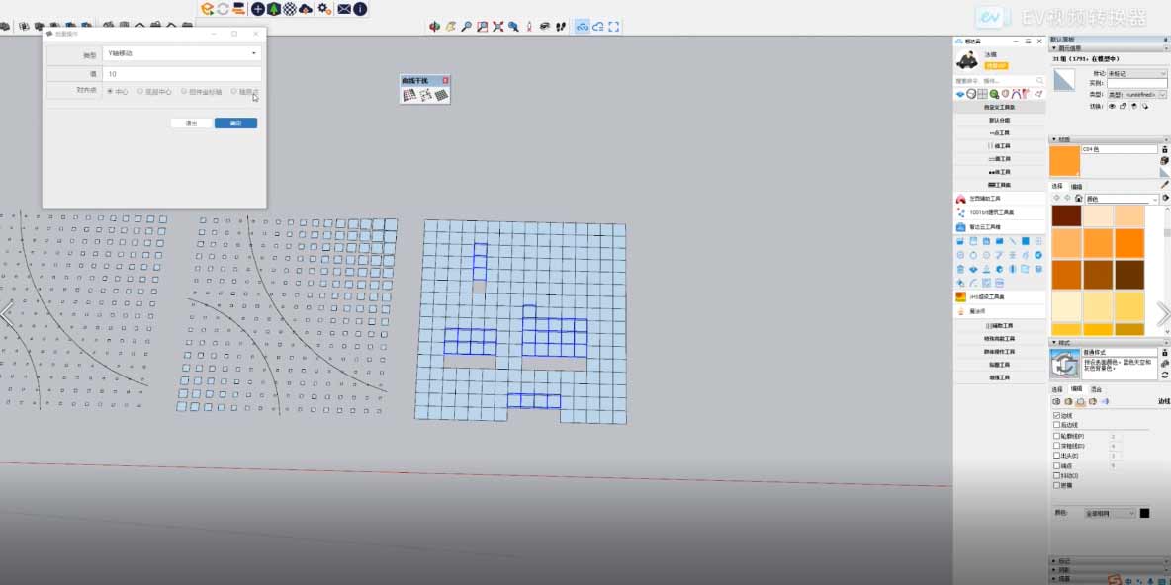Enable the 后边线 back edges checkbox

[x=1056, y=426]
